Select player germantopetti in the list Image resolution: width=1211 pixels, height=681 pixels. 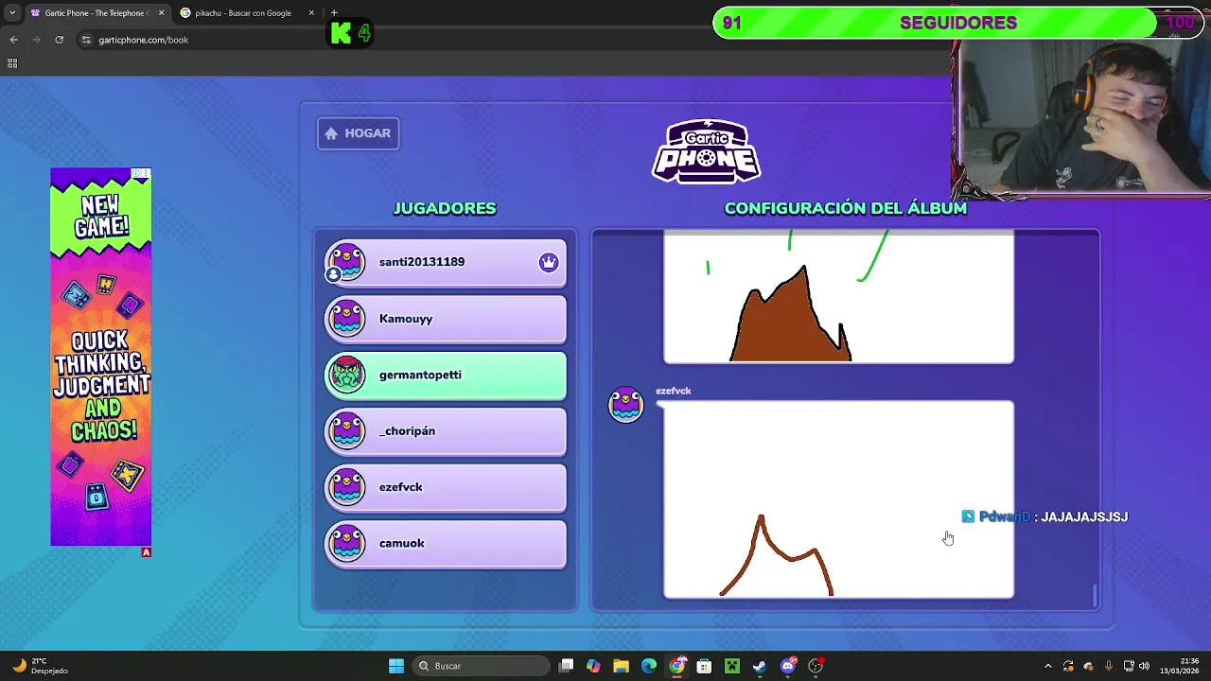click(x=446, y=375)
